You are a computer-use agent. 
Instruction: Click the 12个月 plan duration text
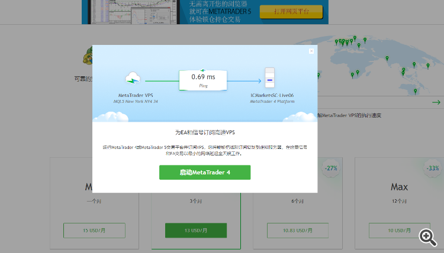tap(399, 201)
